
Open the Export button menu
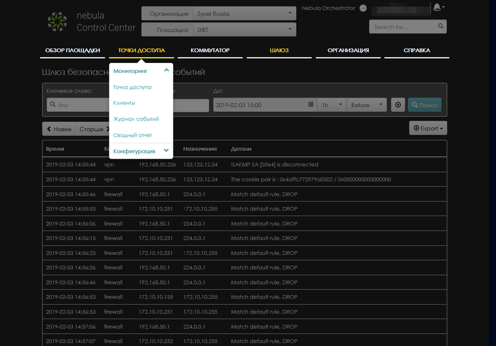point(428,128)
